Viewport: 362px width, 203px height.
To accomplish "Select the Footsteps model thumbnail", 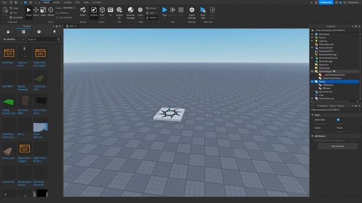I will pos(9,54).
